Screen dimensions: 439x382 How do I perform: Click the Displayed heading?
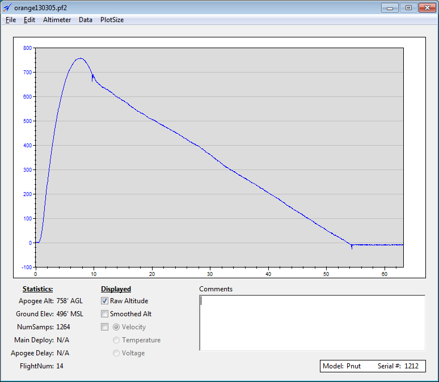tap(116, 289)
